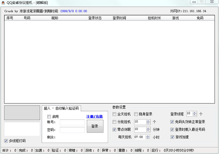The image size is (219, 154).
Task: Sort list by 登录状态 column header
Action: coord(95,18)
